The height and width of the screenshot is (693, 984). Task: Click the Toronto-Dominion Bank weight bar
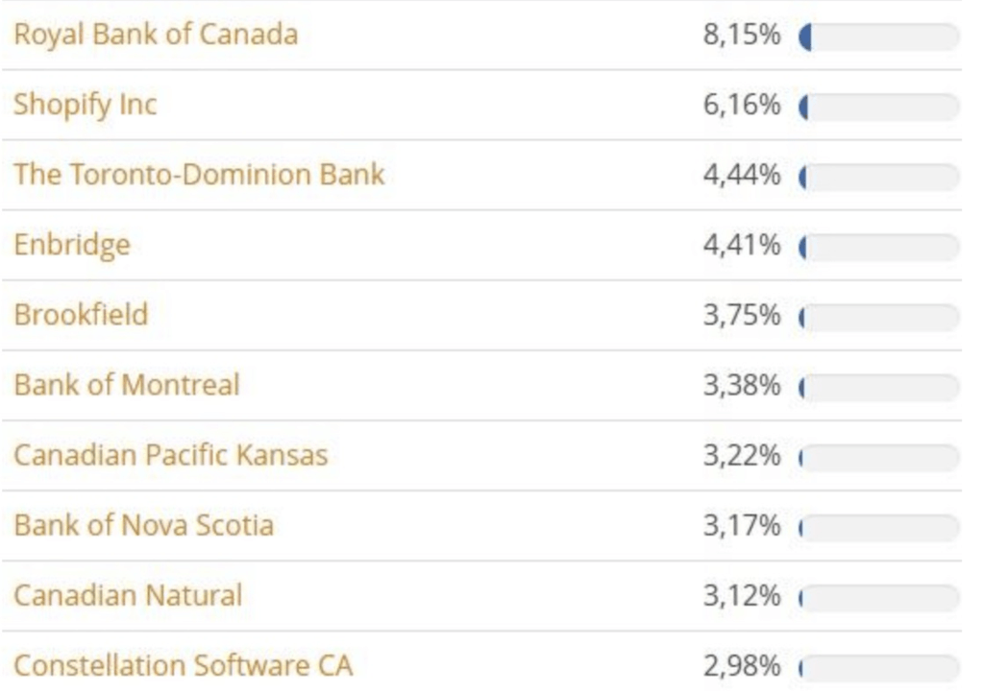coord(878,178)
